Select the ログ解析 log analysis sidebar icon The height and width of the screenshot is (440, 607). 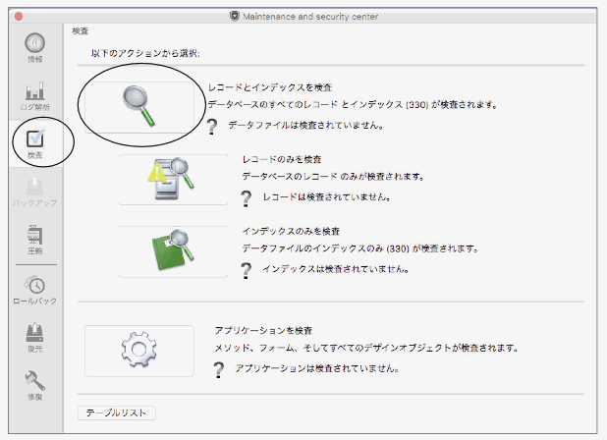(35, 93)
